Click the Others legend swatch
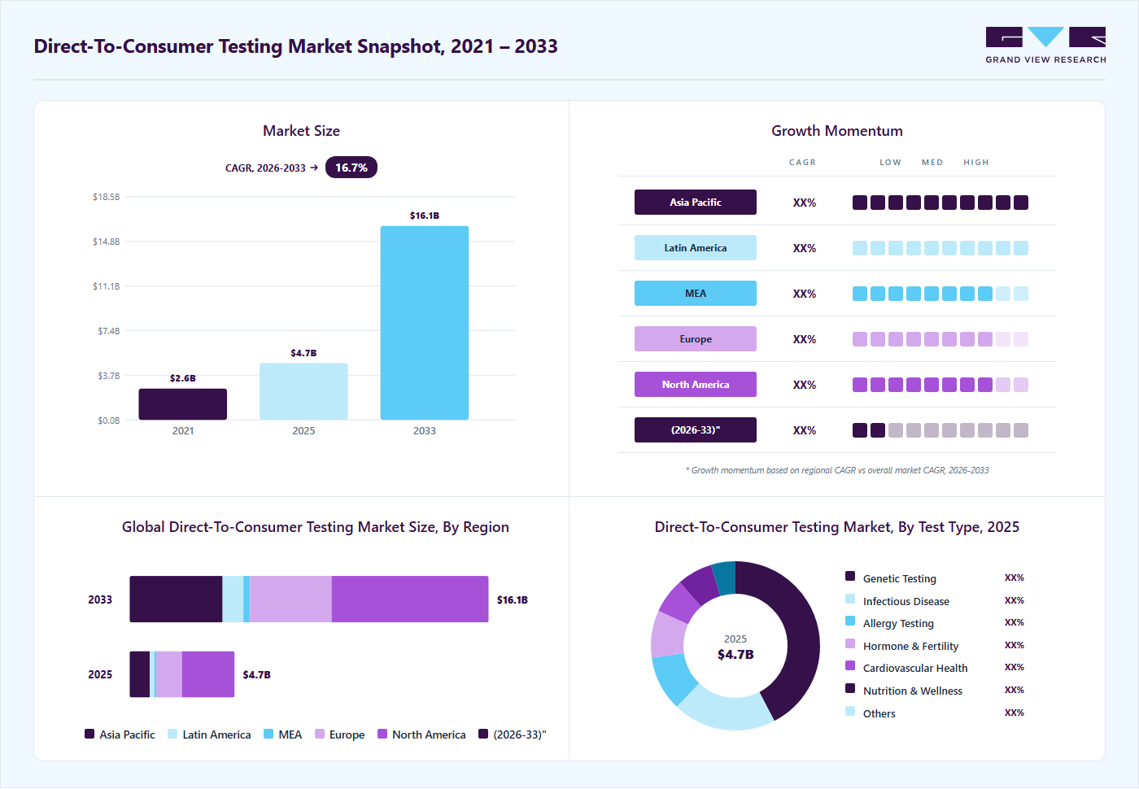This screenshot has height=789, width=1139. point(850,711)
